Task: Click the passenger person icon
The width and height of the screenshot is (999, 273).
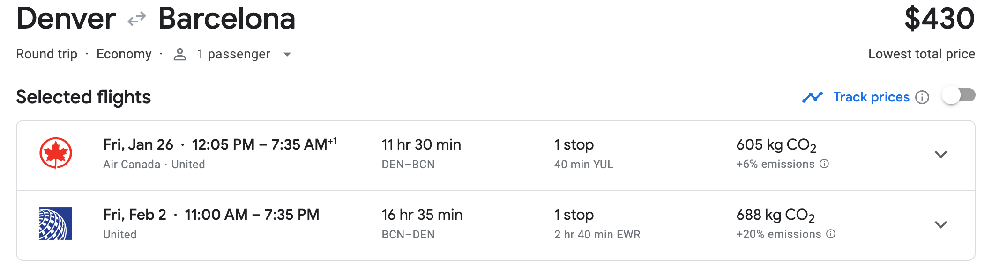Action: tap(180, 55)
